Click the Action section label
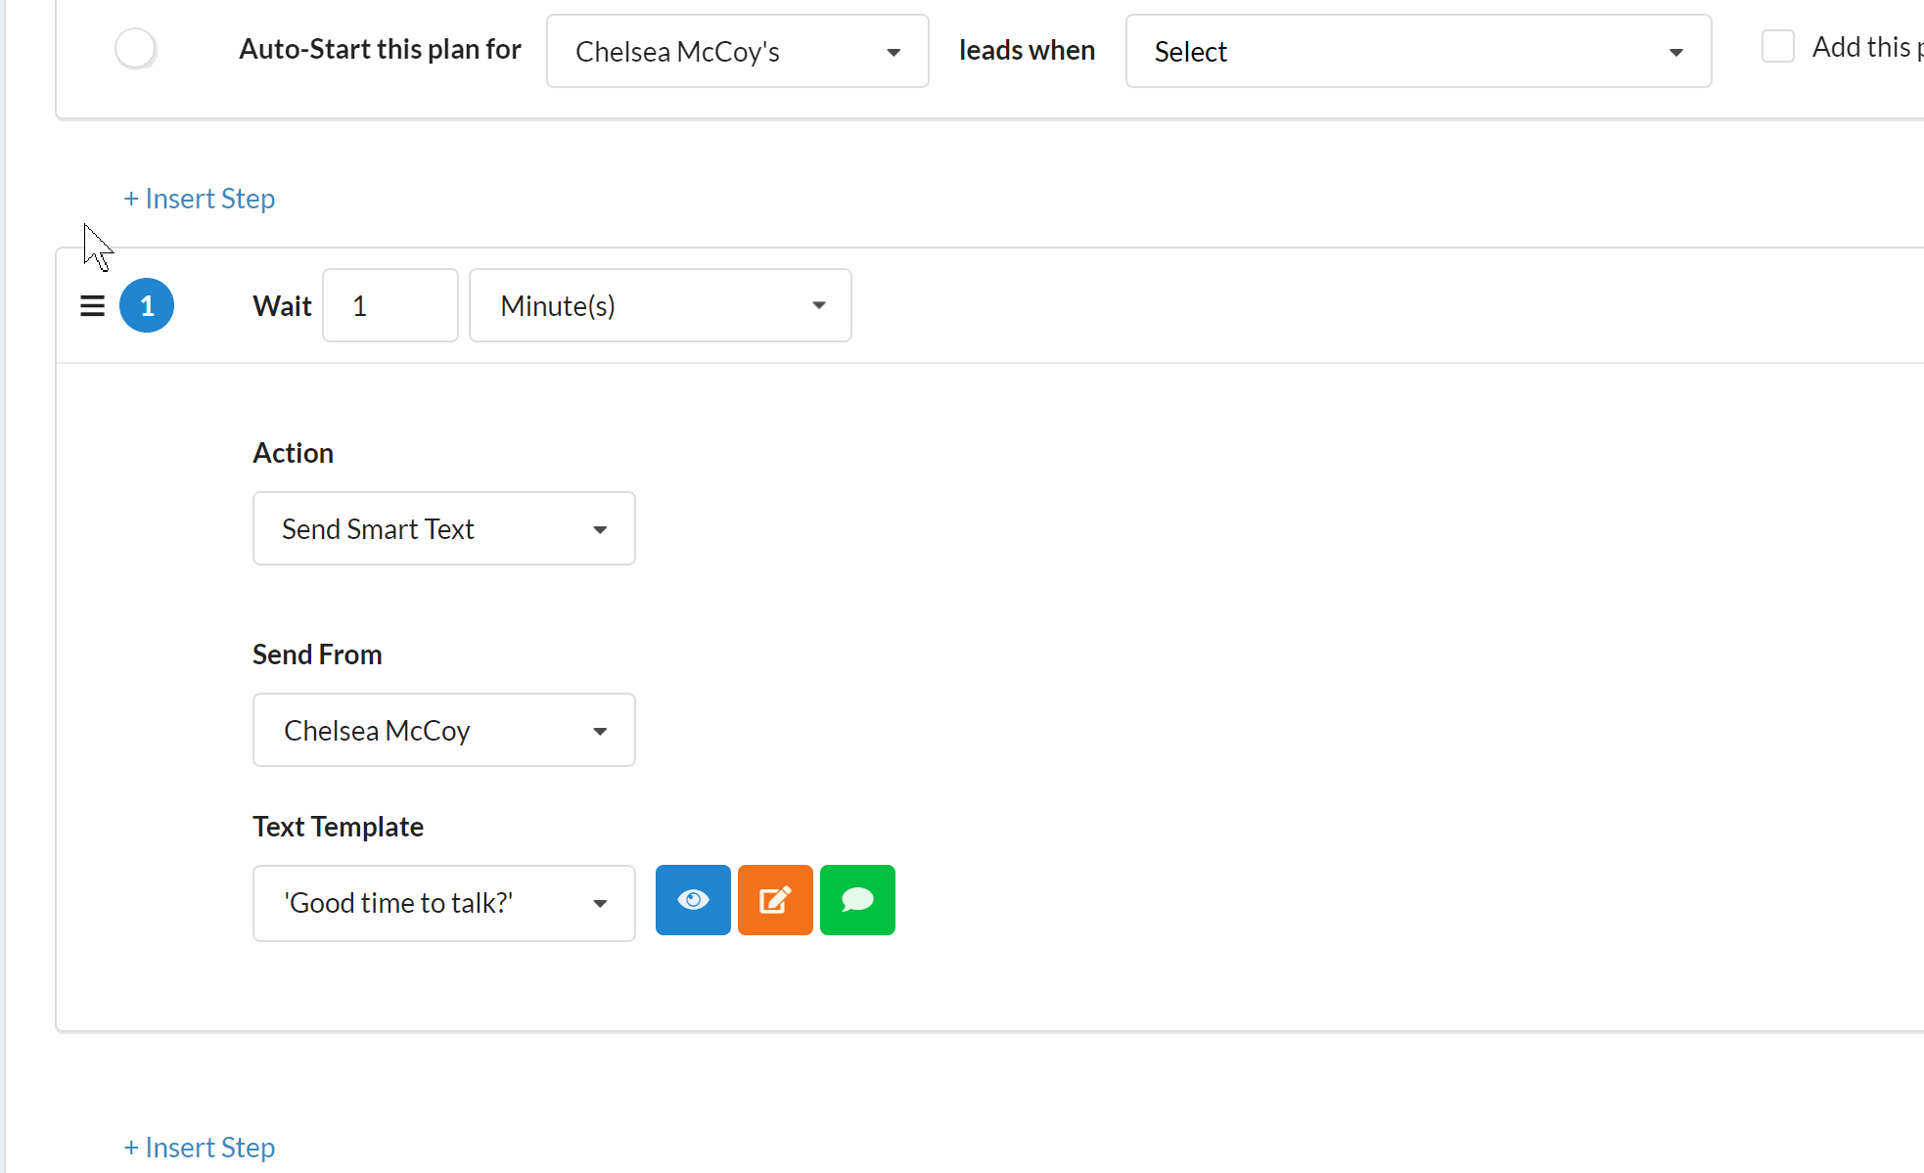1924x1173 pixels. [x=293, y=453]
